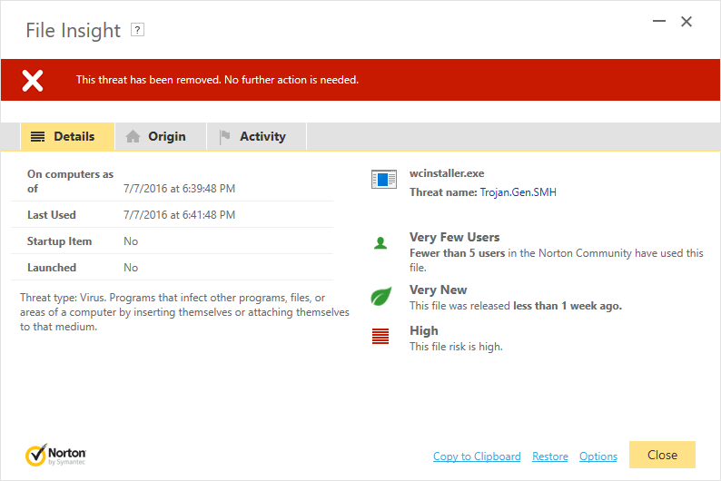The width and height of the screenshot is (721, 481).
Task: Click the wcinstaller.exe file icon
Action: 384,180
